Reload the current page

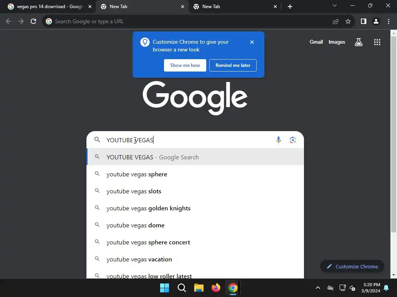pyautogui.click(x=33, y=22)
